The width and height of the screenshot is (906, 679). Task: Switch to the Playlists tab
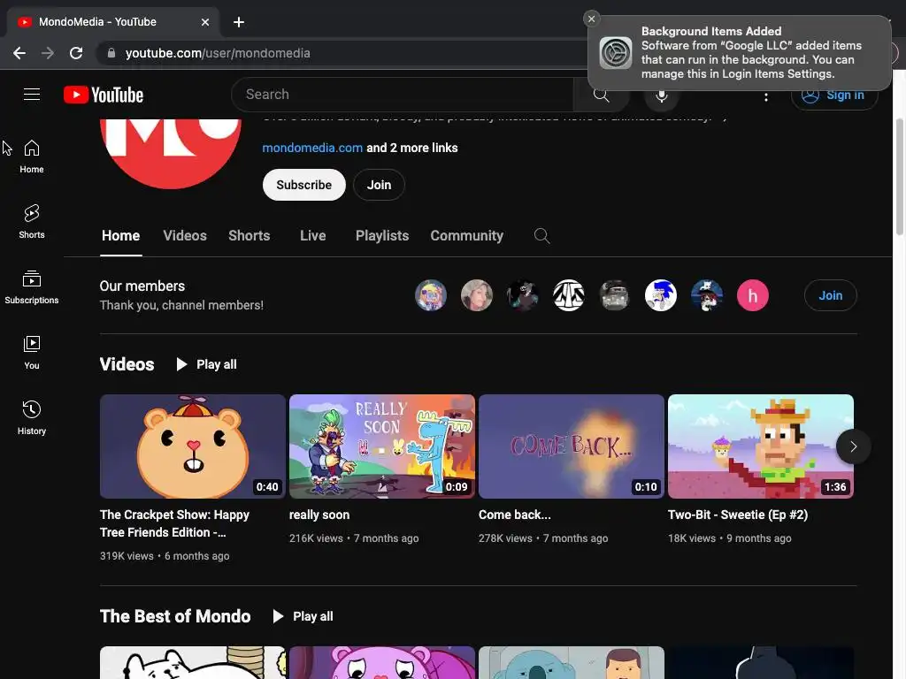(x=382, y=235)
